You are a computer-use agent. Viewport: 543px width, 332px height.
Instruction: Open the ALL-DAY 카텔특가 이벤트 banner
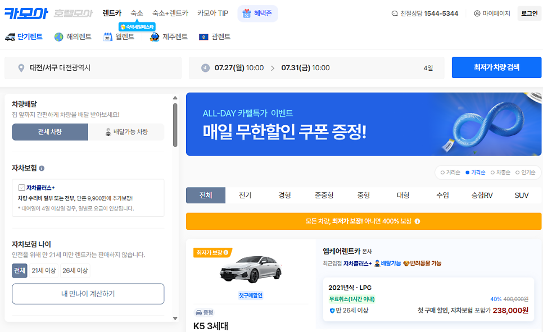364,124
